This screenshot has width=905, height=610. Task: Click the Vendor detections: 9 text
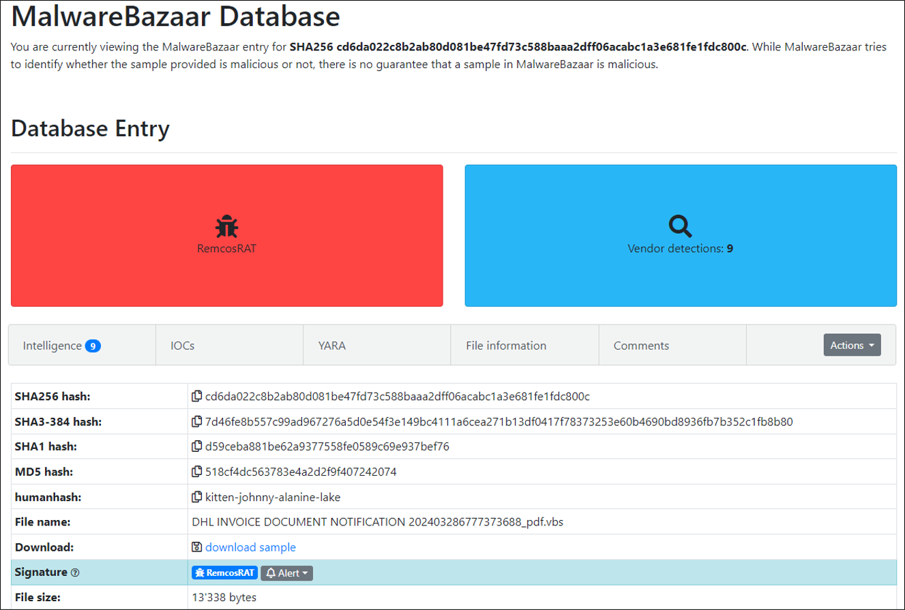pos(681,249)
